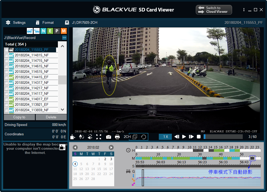Toggle the Event (E) recording filter
Screen dimensions: 267x192
(50, 31)
